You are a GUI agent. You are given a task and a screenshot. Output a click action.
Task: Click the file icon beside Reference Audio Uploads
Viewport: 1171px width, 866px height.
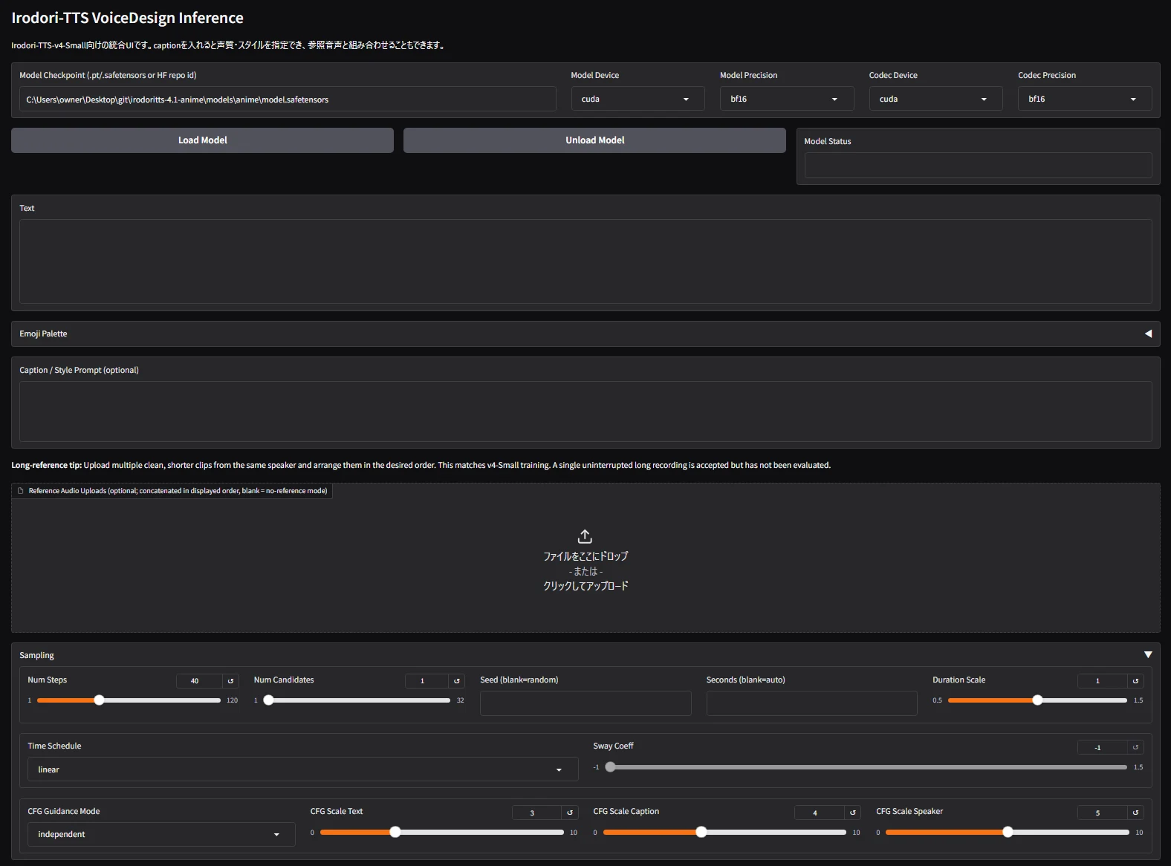click(21, 491)
